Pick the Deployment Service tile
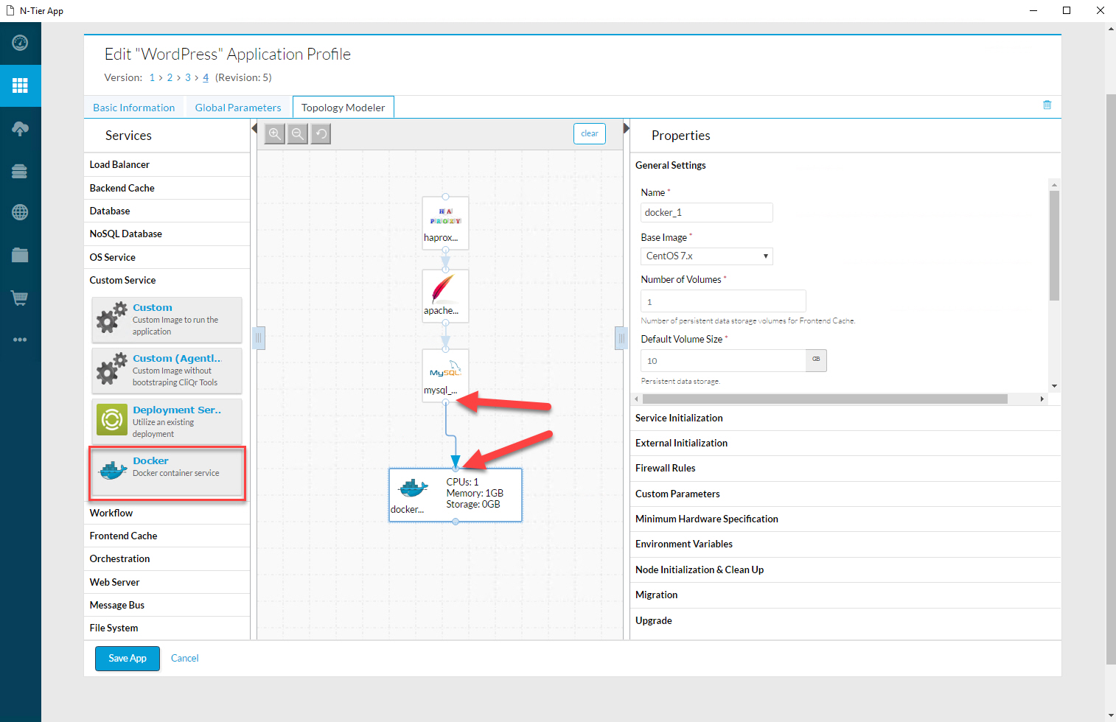This screenshot has width=1116, height=722. pyautogui.click(x=167, y=421)
